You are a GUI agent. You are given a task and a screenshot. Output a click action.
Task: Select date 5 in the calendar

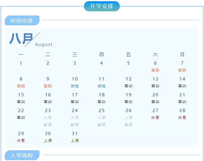coord(129,63)
